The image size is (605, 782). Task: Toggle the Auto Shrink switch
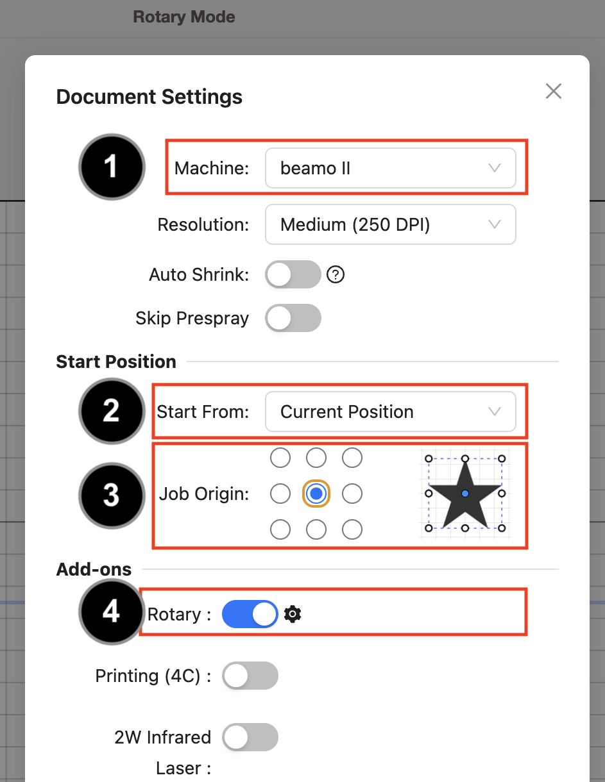coord(293,274)
